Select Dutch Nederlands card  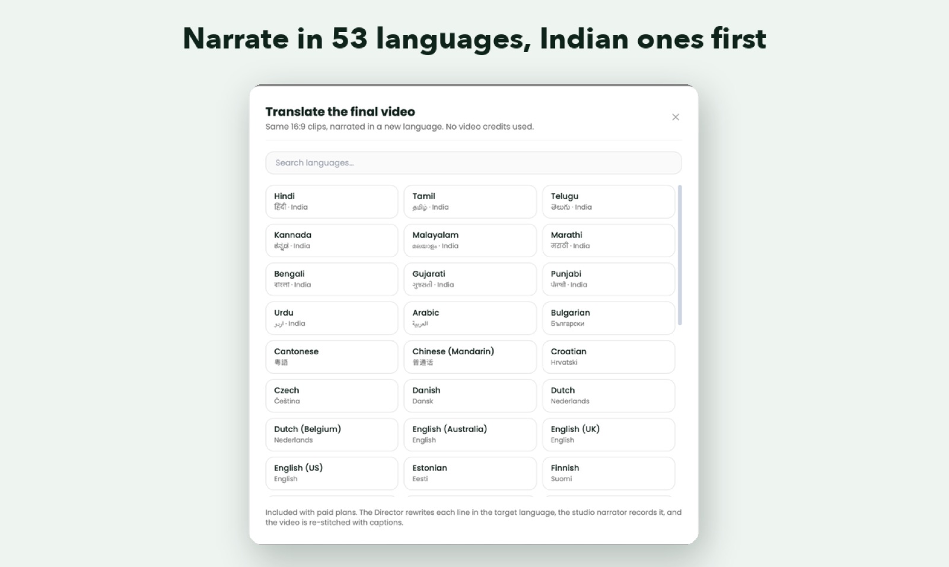[x=609, y=395]
